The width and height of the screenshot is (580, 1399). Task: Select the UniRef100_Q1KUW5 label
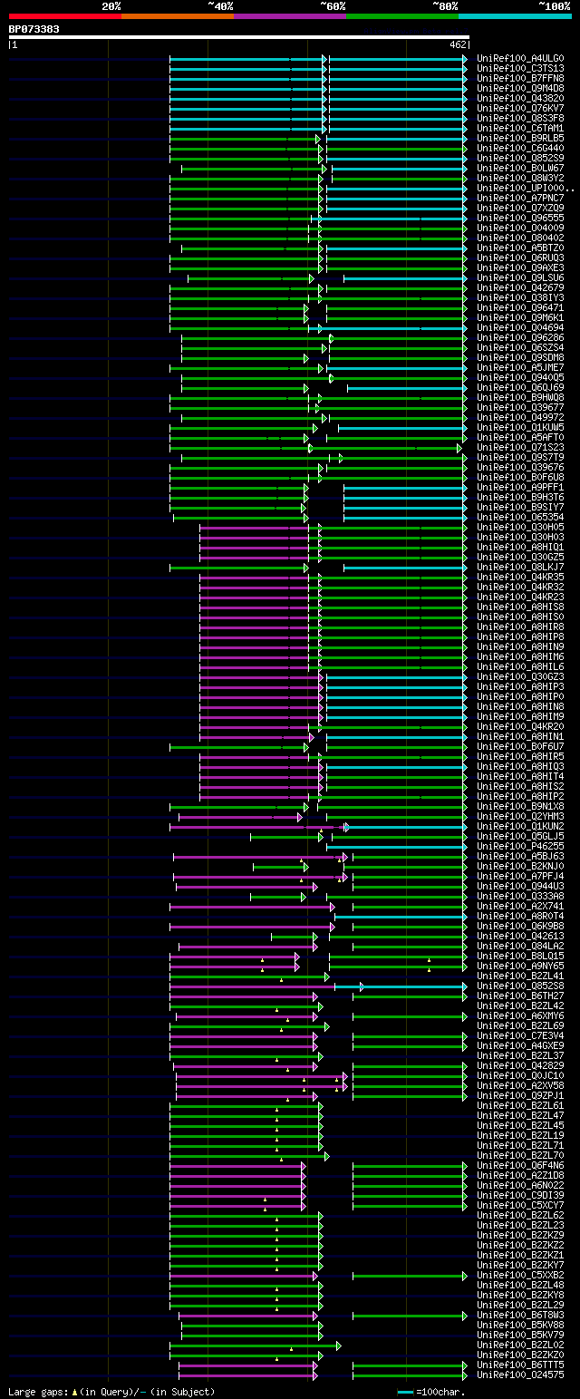(520, 427)
